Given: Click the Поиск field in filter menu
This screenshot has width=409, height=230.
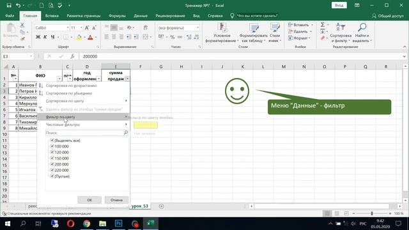Looking at the screenshot, I should [x=84, y=133].
